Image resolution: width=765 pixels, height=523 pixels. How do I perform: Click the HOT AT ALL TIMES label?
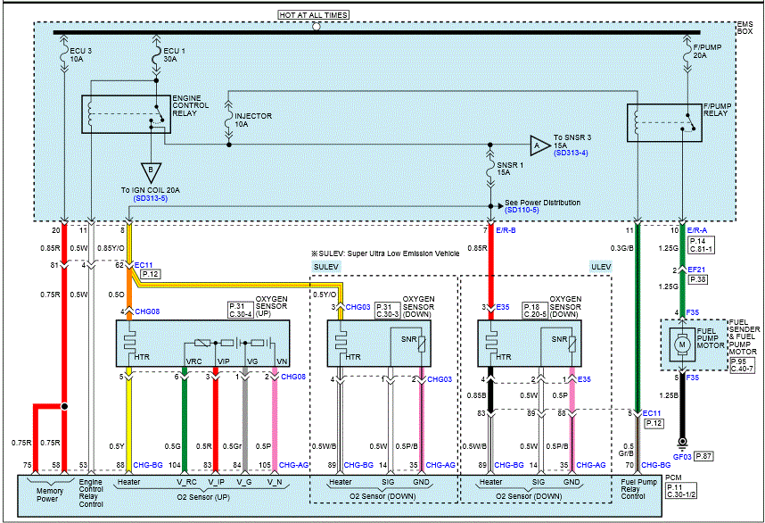[x=314, y=16]
